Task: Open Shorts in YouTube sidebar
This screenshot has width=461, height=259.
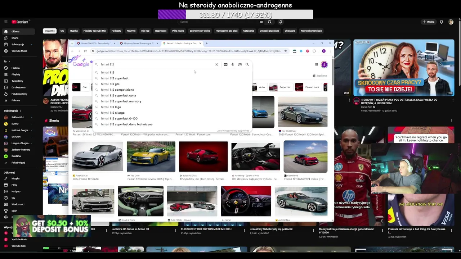Action: click(19, 38)
